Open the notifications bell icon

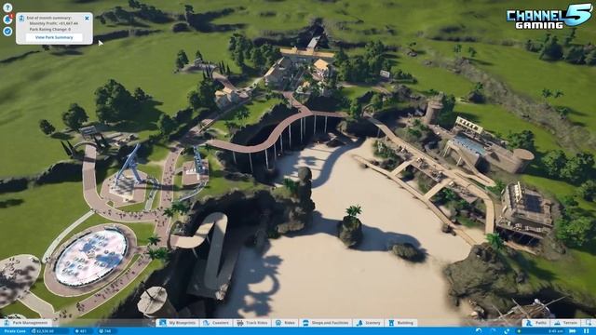[7, 19]
